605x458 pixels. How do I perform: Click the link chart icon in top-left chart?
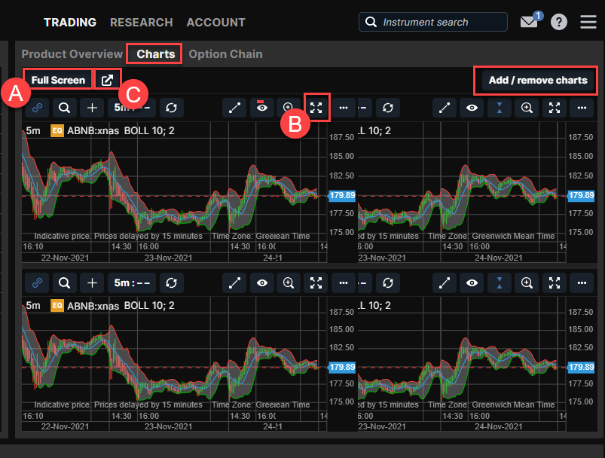(x=37, y=108)
